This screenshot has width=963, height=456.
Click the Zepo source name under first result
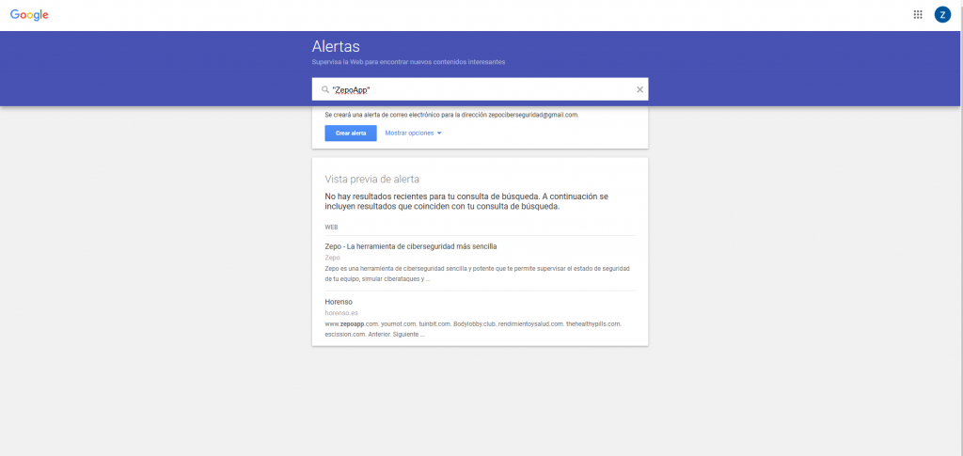[332, 257]
